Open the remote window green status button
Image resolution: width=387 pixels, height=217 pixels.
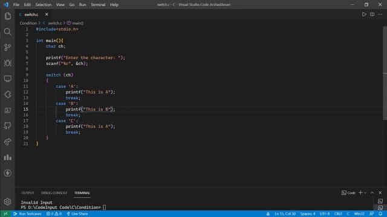coord(5,214)
